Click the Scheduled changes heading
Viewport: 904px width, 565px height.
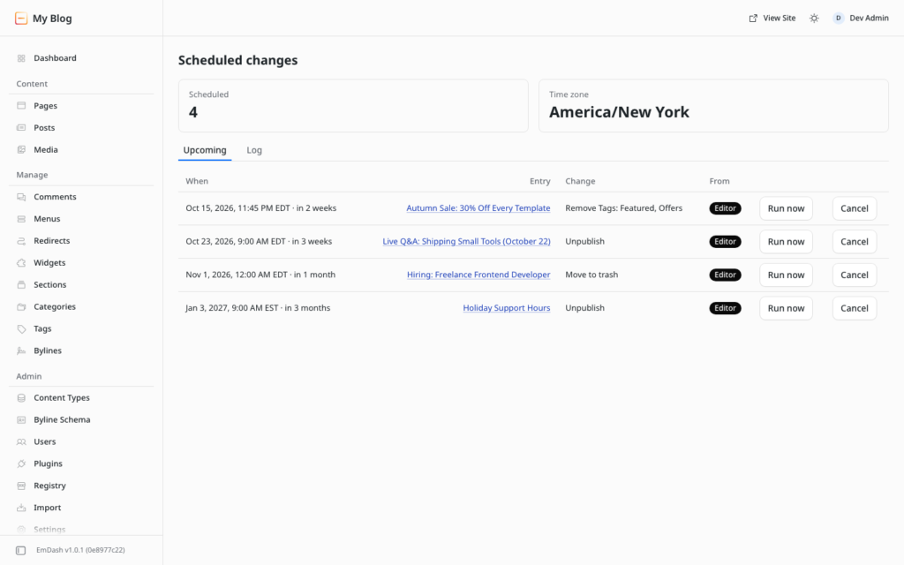click(237, 60)
